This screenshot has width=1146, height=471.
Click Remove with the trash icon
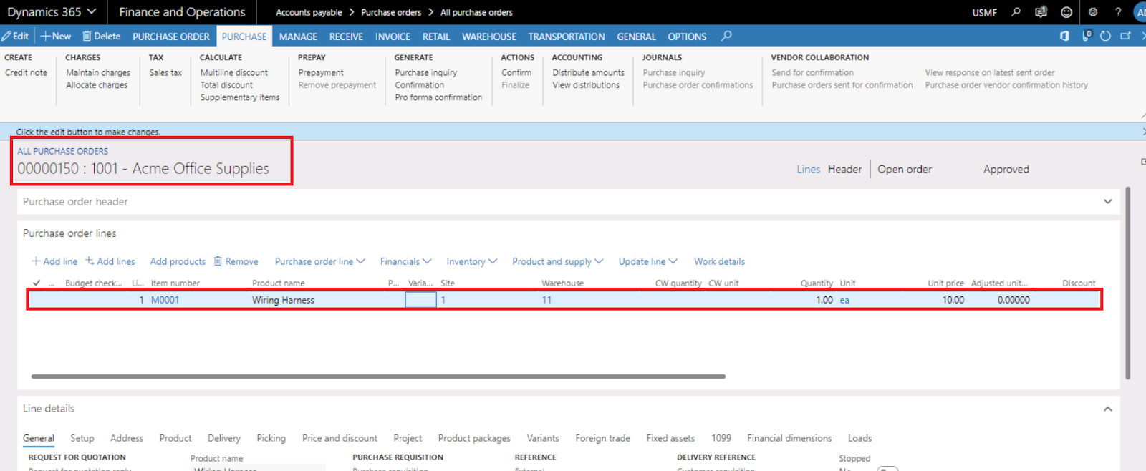[x=236, y=262]
